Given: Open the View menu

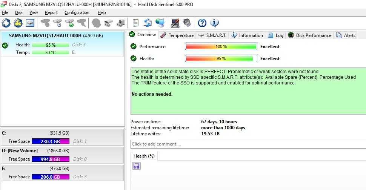Looking at the screenshot, I should (x=34, y=12).
